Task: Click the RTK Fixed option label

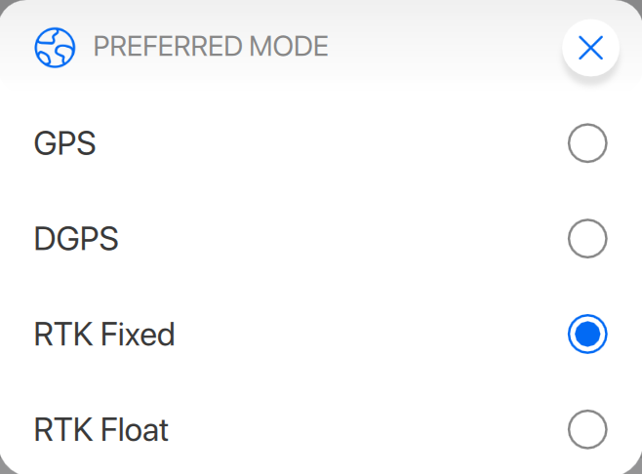Action: [x=104, y=335]
